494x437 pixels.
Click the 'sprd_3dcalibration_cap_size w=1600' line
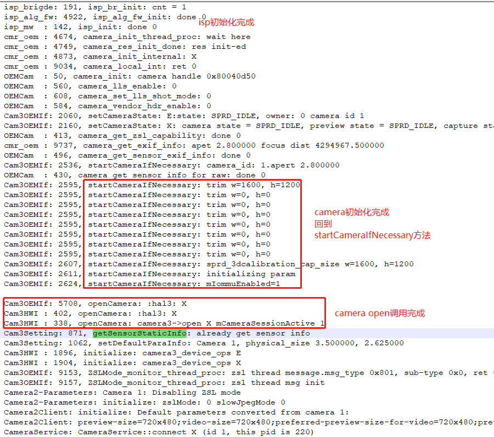(209, 264)
